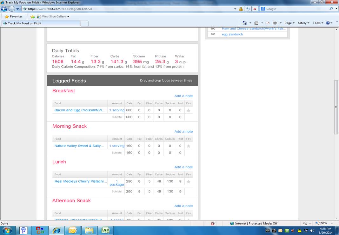Click the Logged Foods section header
This screenshot has width=339, height=235.
123,81
